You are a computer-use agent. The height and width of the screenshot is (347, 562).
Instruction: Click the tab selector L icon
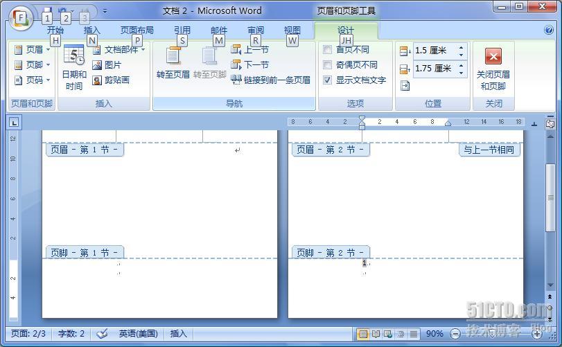pos(14,123)
